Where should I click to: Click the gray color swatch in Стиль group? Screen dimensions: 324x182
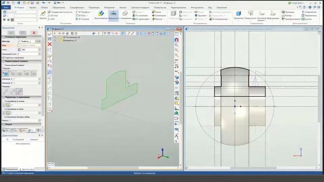pyautogui.click(x=12, y=20)
